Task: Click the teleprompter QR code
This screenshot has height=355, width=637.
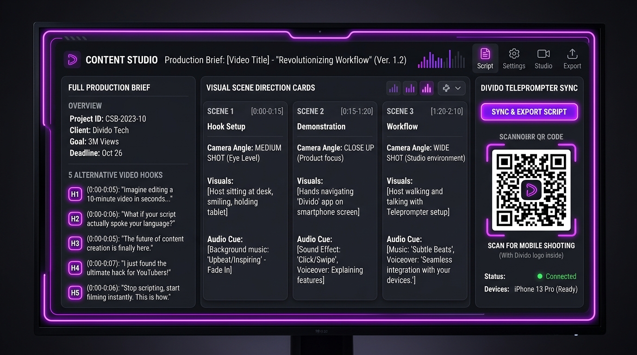Action: (x=531, y=190)
